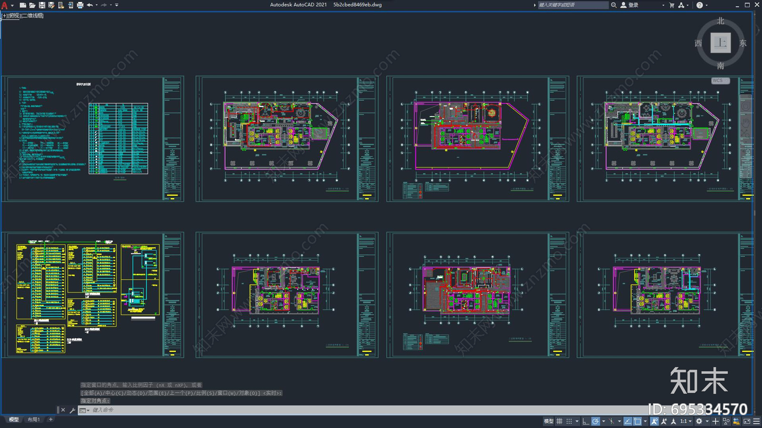
Task: Open a drawing file with the folder icon
Action: 32,5
